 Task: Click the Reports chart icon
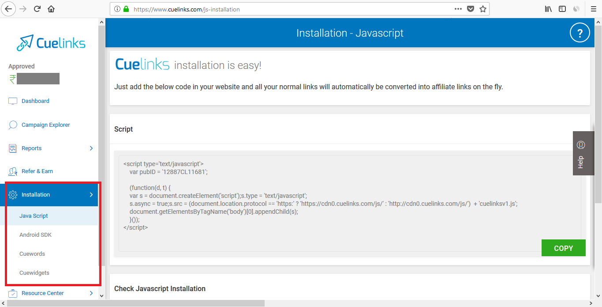tap(13, 148)
